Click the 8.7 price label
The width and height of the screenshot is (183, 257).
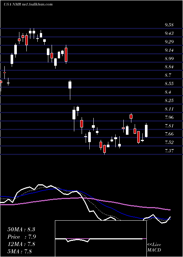168,75
